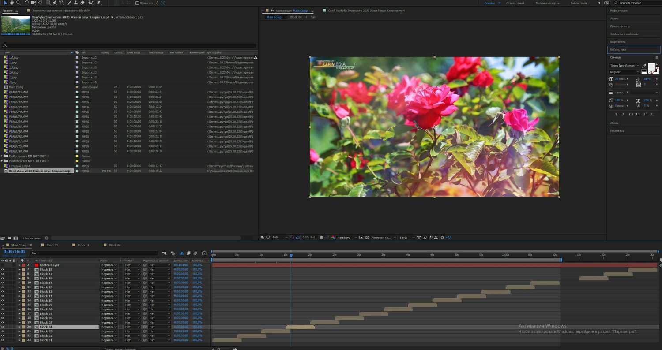Click the text fill color swatch
The height and width of the screenshot is (350, 662).
[651, 67]
